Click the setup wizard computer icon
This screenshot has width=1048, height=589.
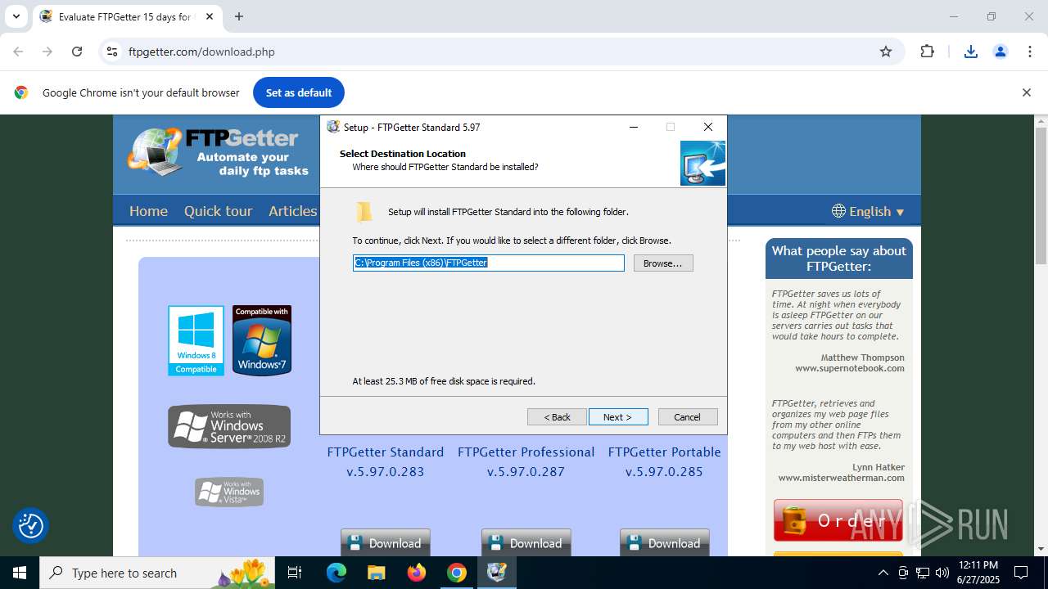702,163
